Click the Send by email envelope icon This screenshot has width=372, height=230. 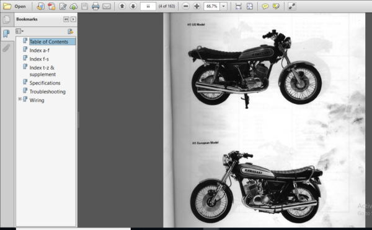tap(107, 6)
